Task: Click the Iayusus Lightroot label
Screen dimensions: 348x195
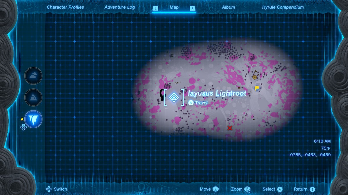Action: coord(217,93)
